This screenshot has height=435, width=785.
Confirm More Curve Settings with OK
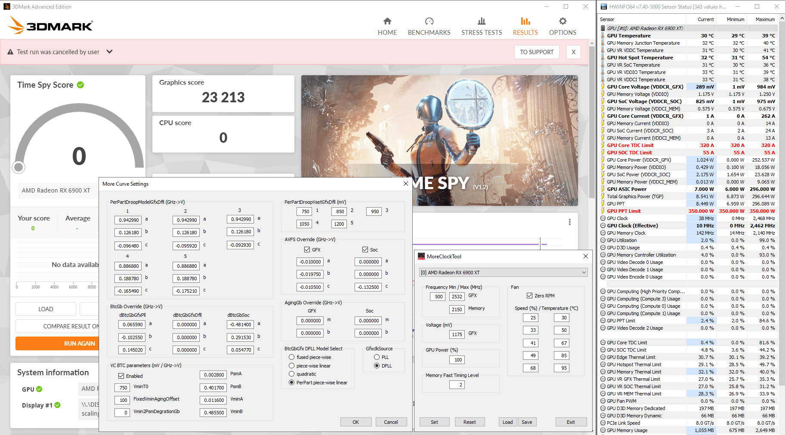click(356, 422)
